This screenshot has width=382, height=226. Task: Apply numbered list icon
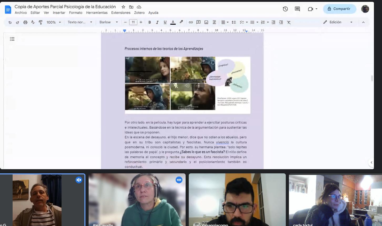pos(263,22)
